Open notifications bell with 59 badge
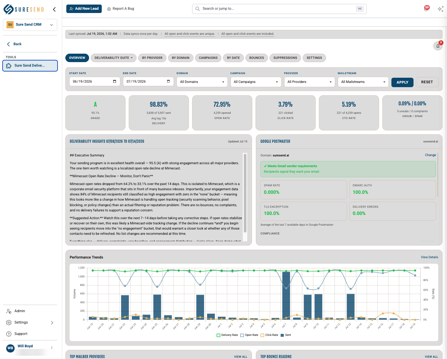 coord(426,9)
